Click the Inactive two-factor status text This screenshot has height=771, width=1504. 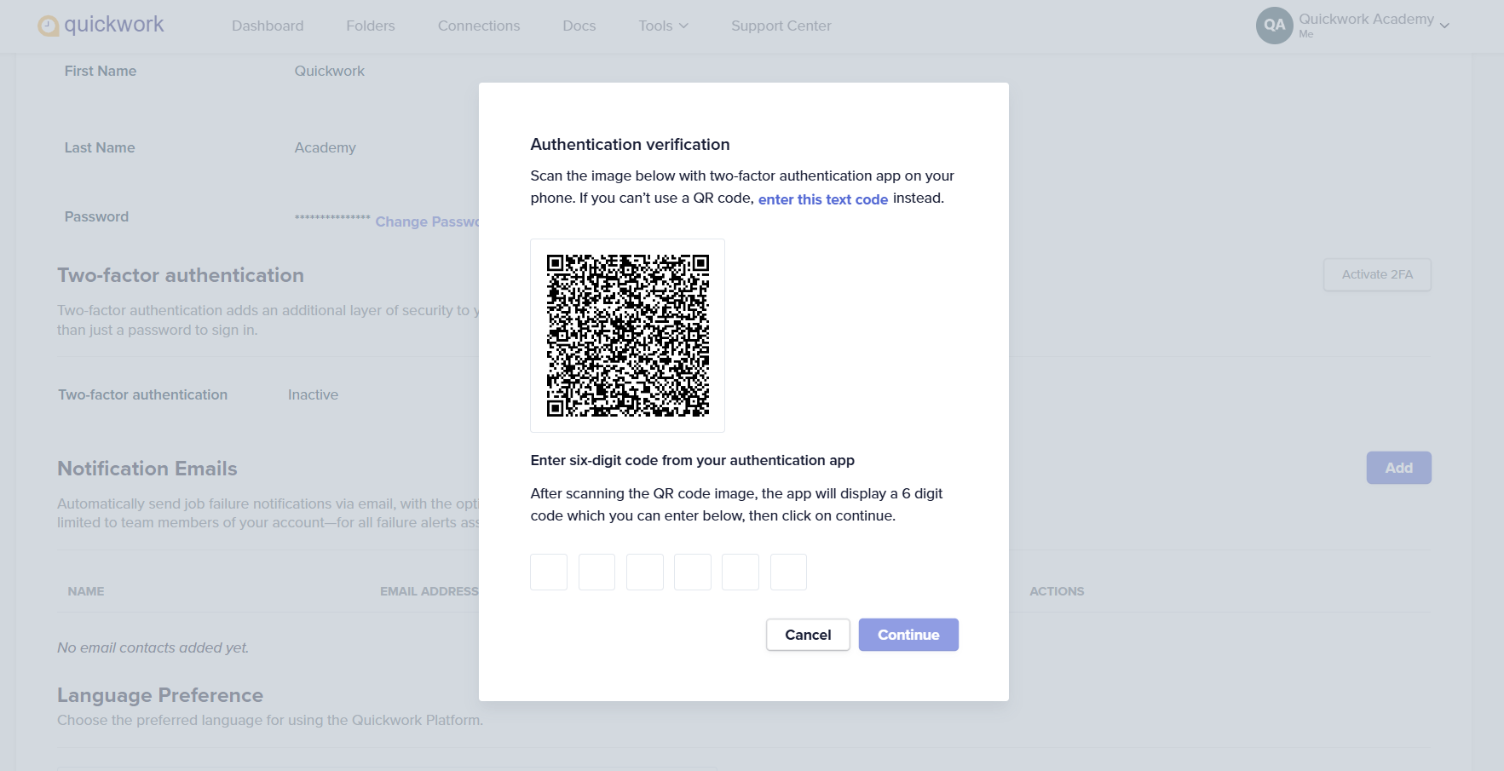313,394
